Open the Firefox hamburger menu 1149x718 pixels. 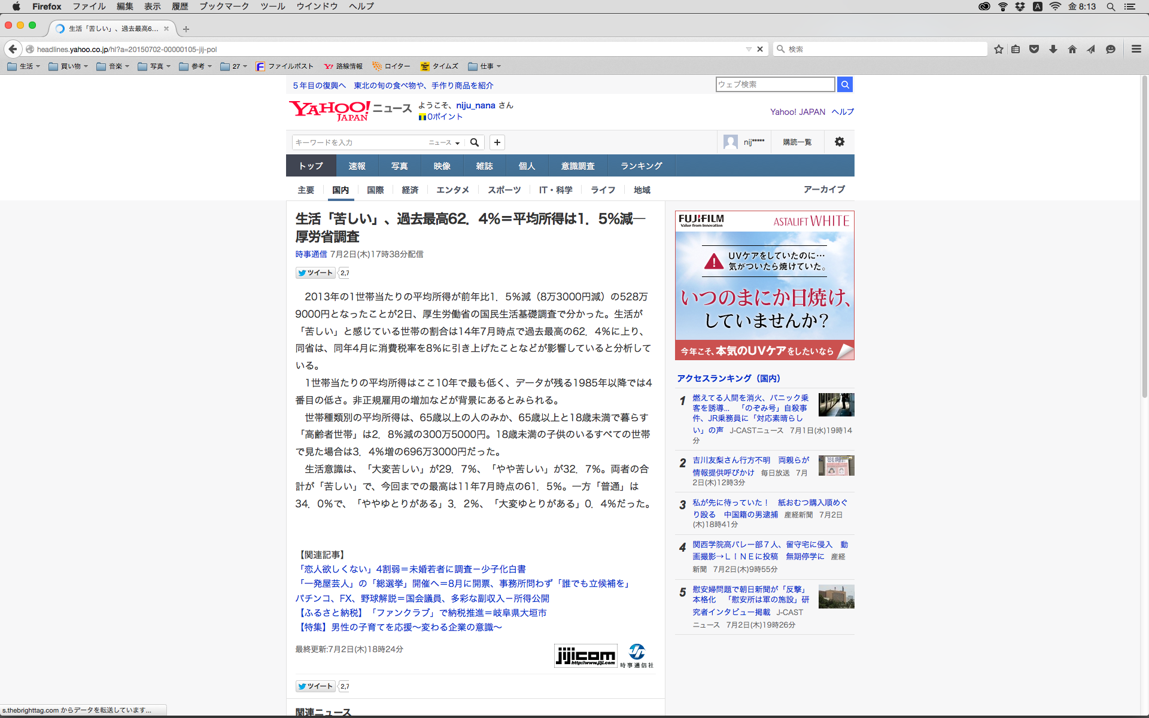pos(1136,49)
